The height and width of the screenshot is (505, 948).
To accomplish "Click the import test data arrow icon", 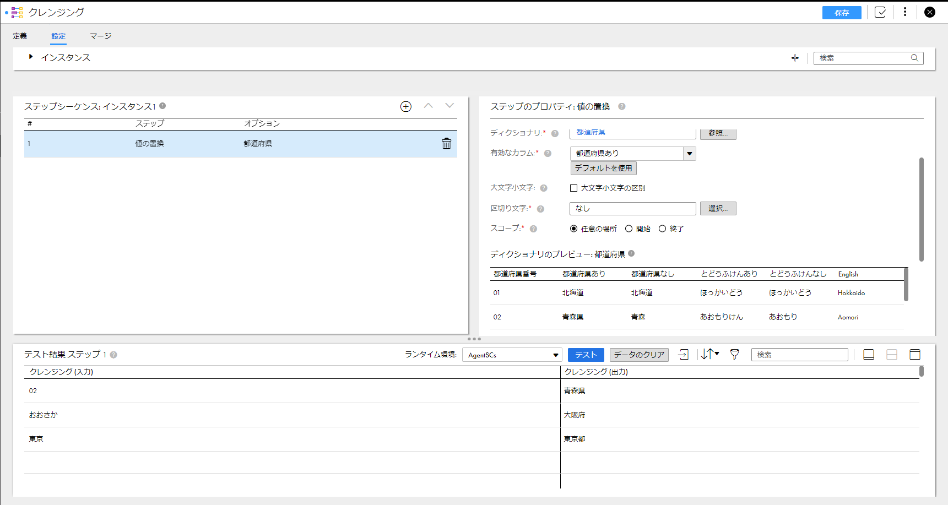I will 684,355.
